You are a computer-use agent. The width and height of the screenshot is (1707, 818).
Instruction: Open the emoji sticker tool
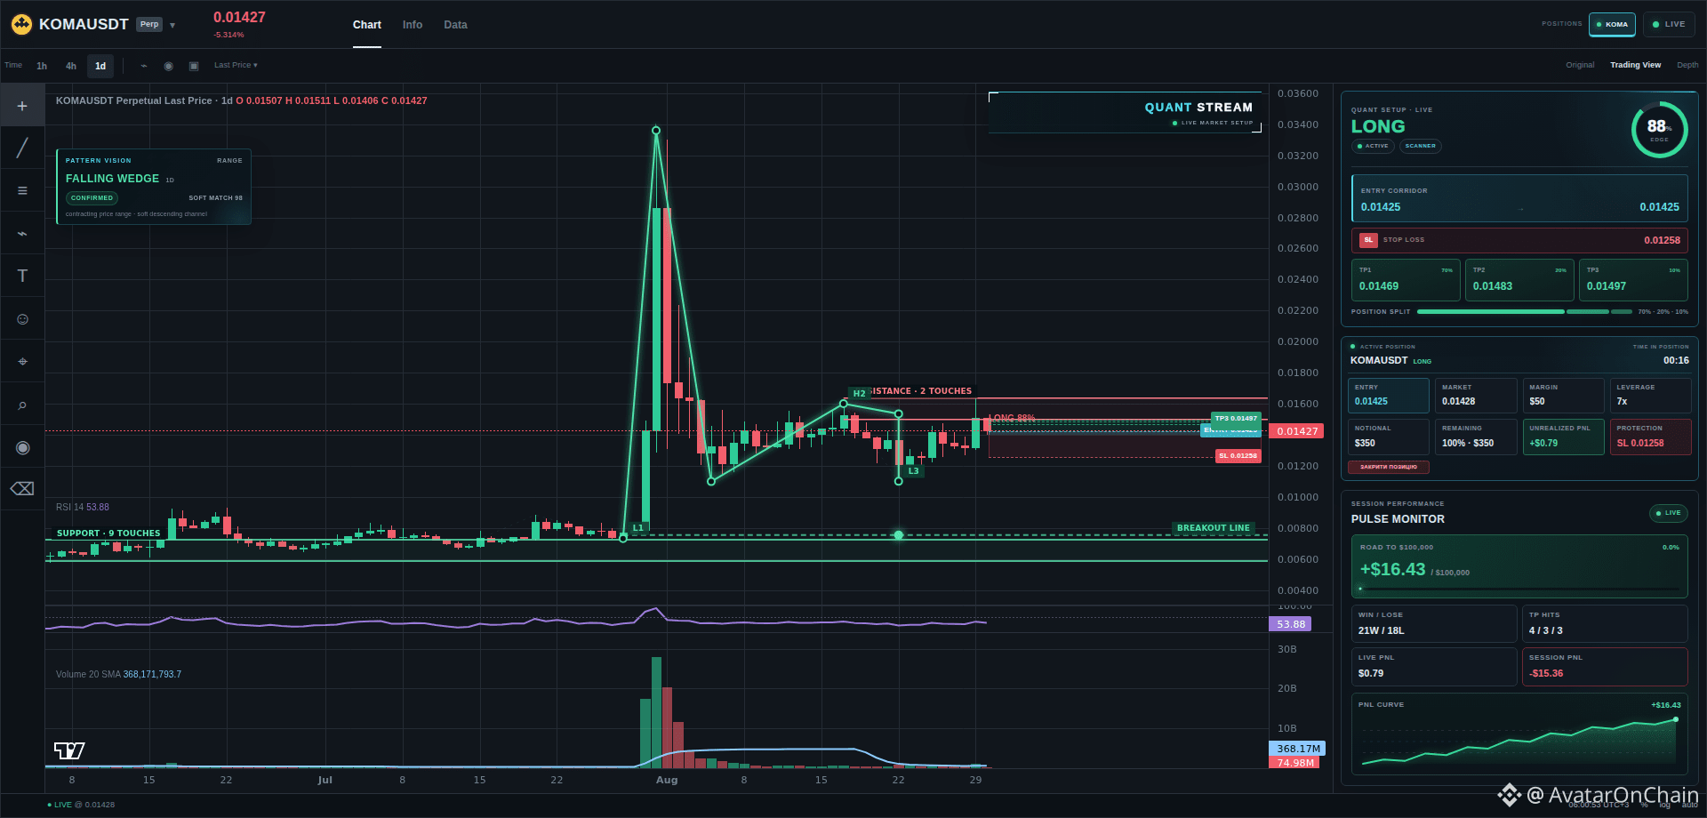(22, 318)
